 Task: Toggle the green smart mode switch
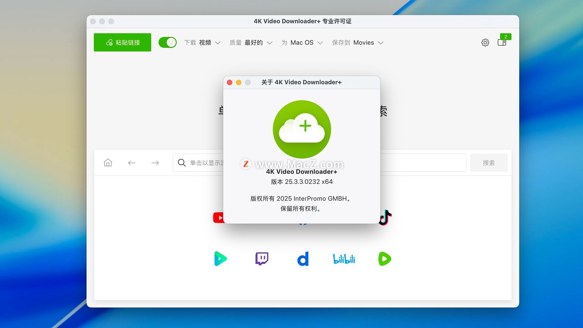pyautogui.click(x=167, y=43)
